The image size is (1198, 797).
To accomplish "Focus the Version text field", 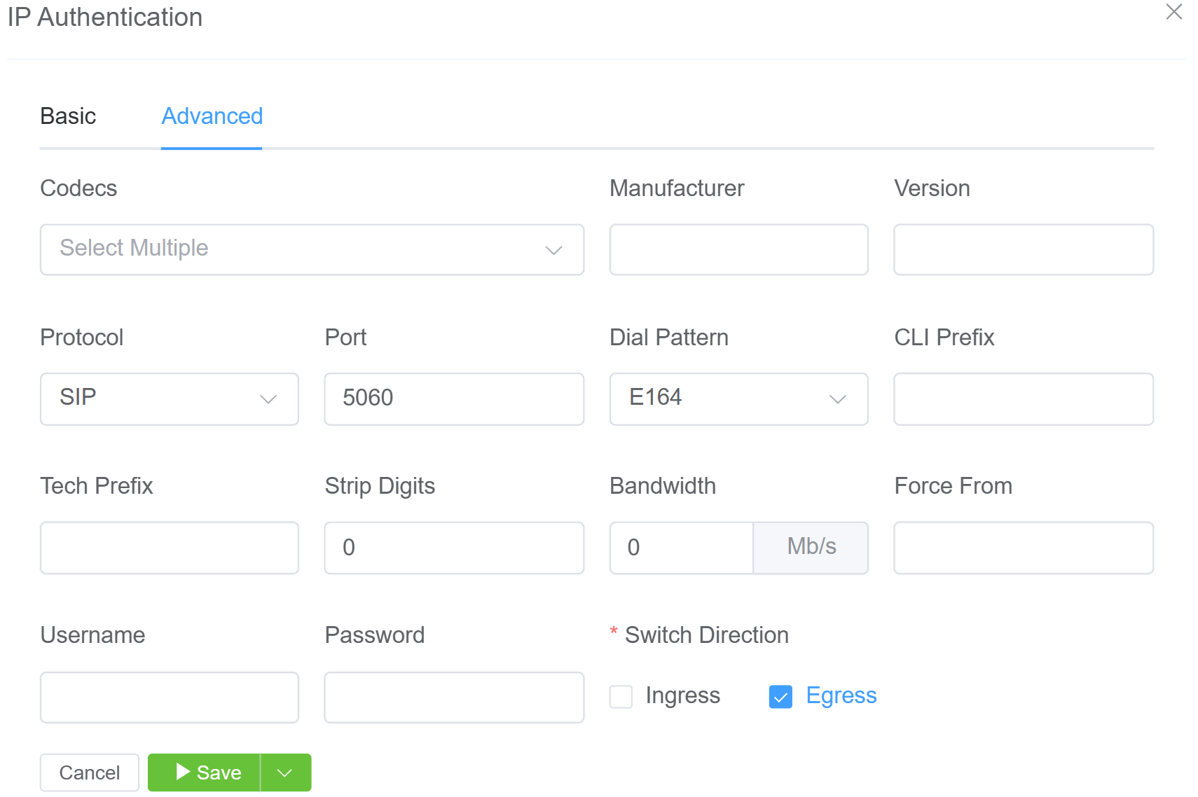I will tap(1023, 249).
